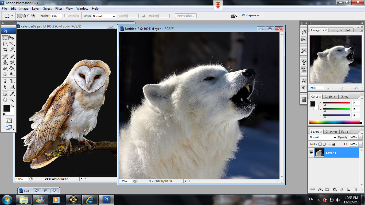Select the Magic Wand tool

click(x=12, y=44)
